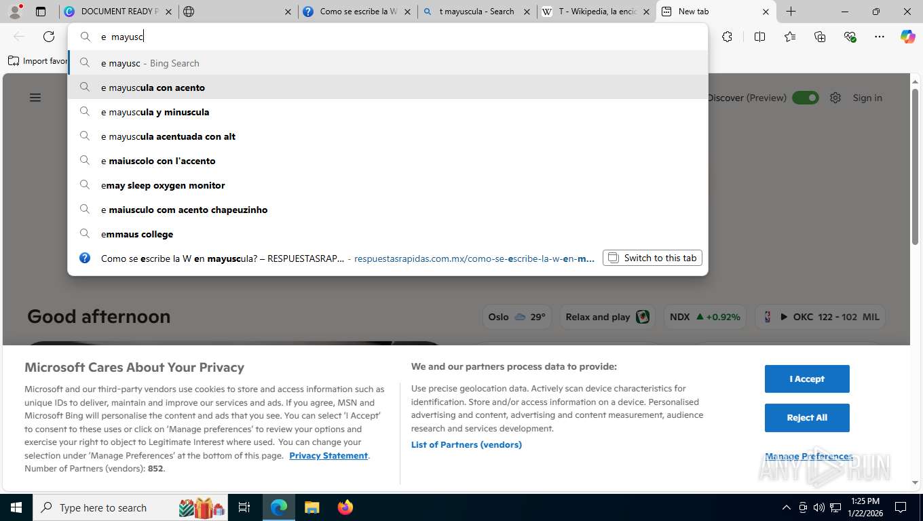The image size is (923, 521).
Task: Open the taskbar clock 1:25 PM
Action: pos(865,507)
